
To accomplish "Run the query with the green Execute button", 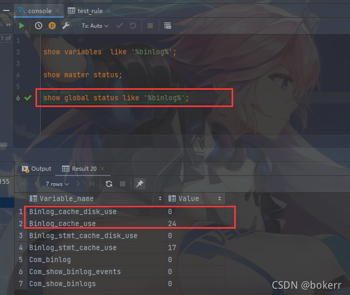I will click(22, 26).
